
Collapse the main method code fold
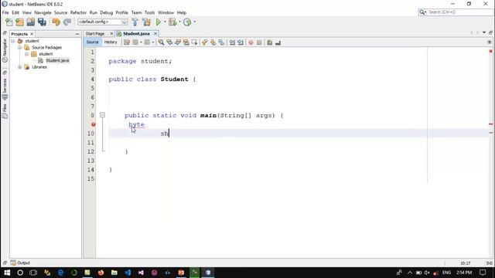[102, 115]
